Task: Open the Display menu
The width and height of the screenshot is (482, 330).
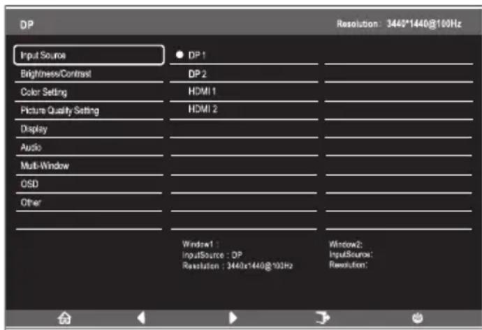Action: 89,129
